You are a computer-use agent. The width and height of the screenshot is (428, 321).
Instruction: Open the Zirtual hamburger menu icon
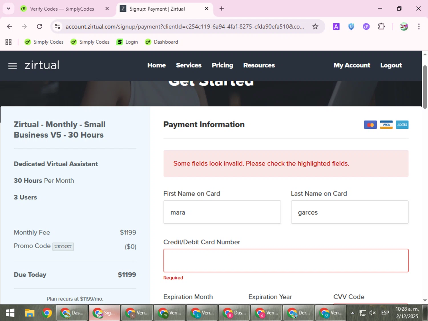pos(12,66)
